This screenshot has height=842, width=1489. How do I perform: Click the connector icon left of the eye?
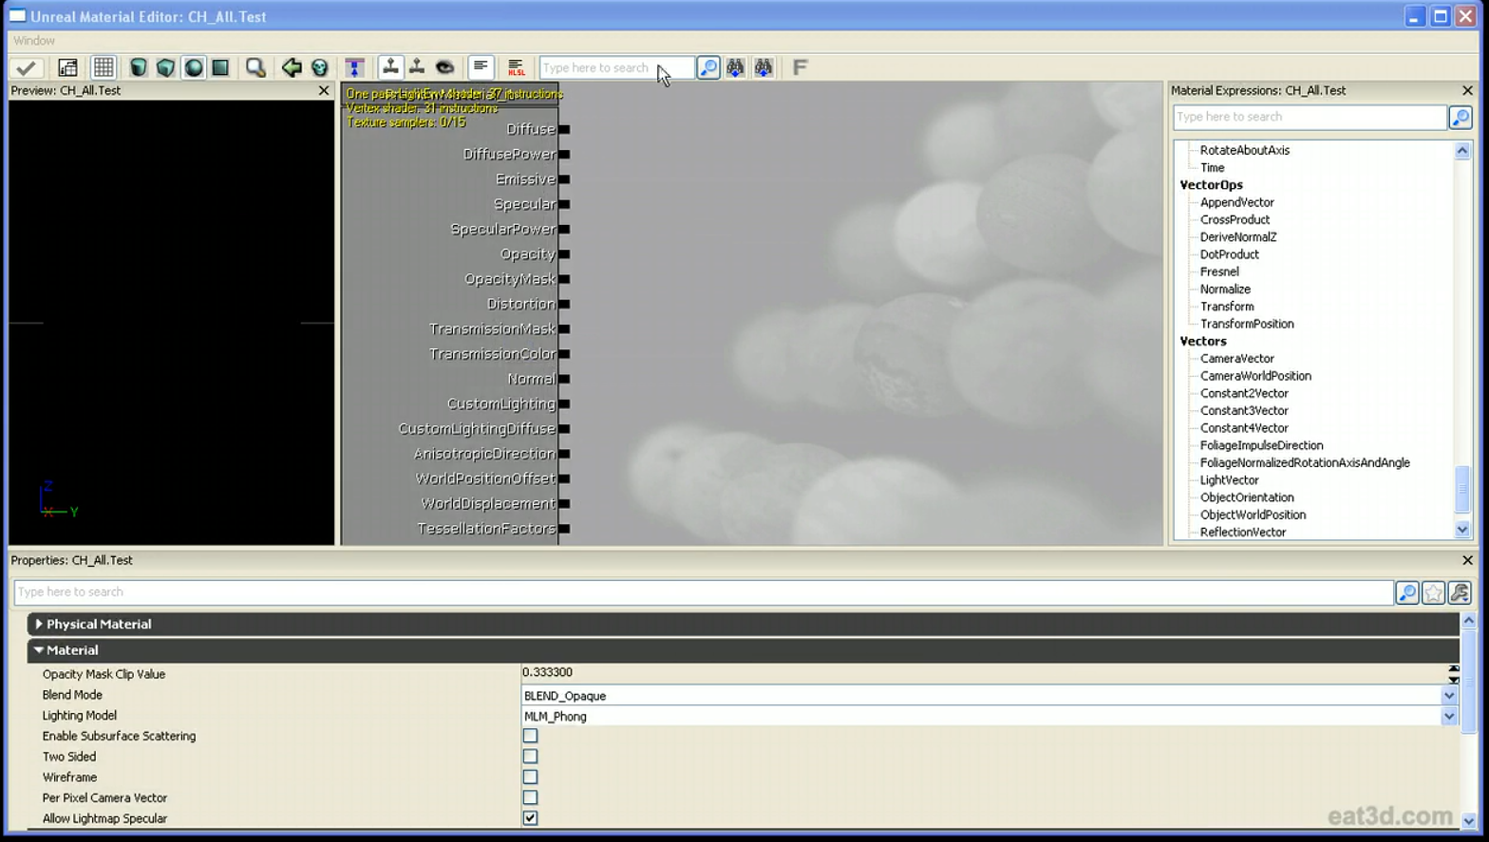pos(417,67)
